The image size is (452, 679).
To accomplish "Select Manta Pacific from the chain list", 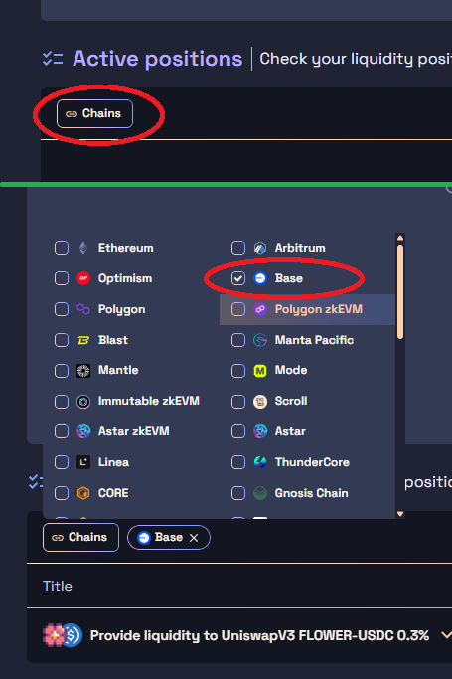I will 314,340.
